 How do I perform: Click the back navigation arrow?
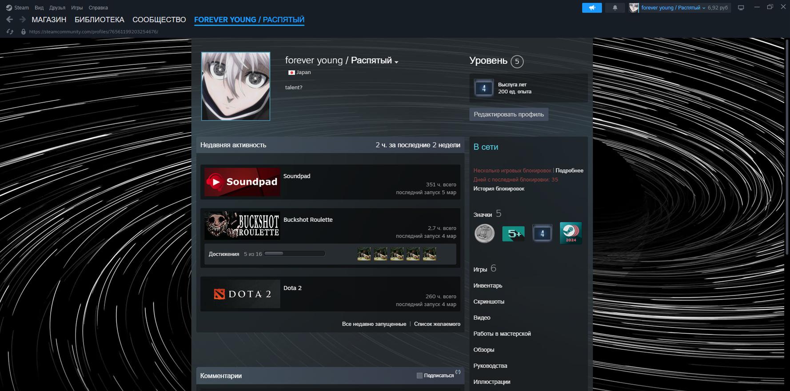(9, 20)
